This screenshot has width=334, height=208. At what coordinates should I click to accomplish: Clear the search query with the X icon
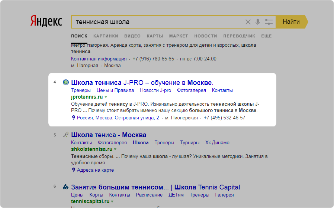click(x=248, y=22)
